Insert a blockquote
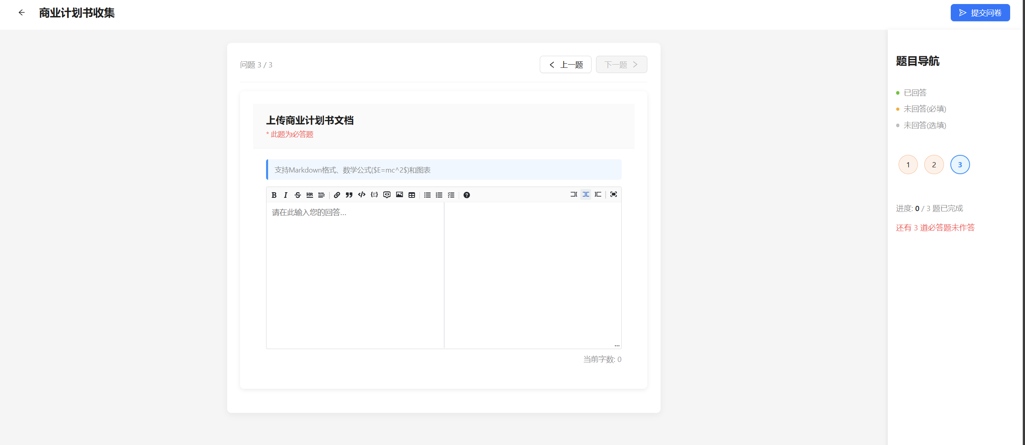Image resolution: width=1025 pixels, height=445 pixels. tap(349, 195)
